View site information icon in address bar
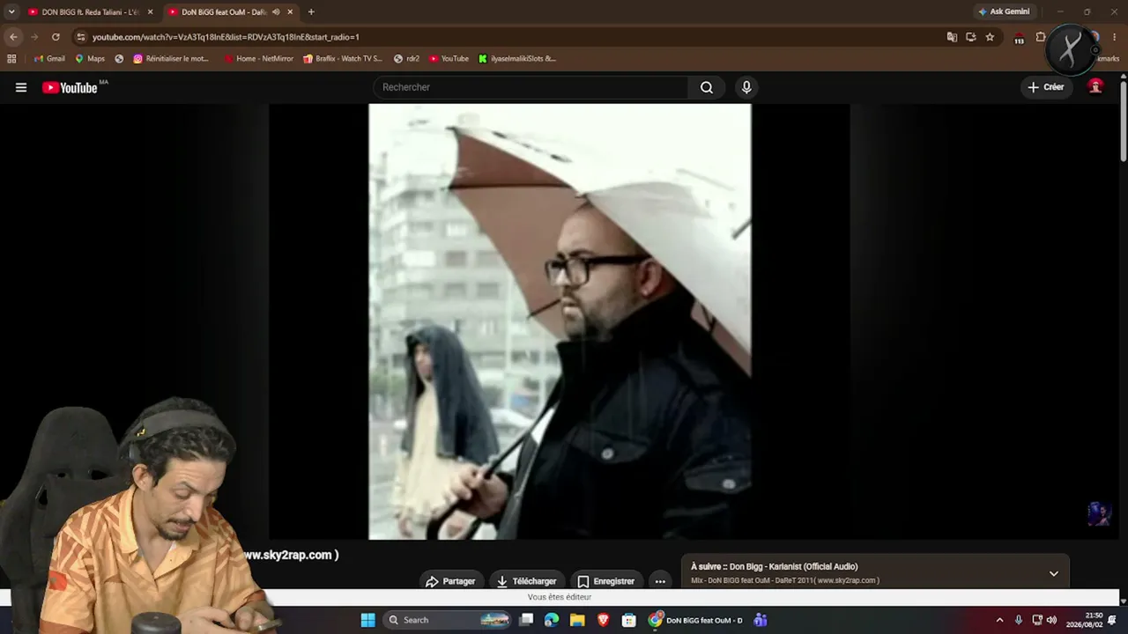This screenshot has width=1128, height=634. click(x=81, y=37)
